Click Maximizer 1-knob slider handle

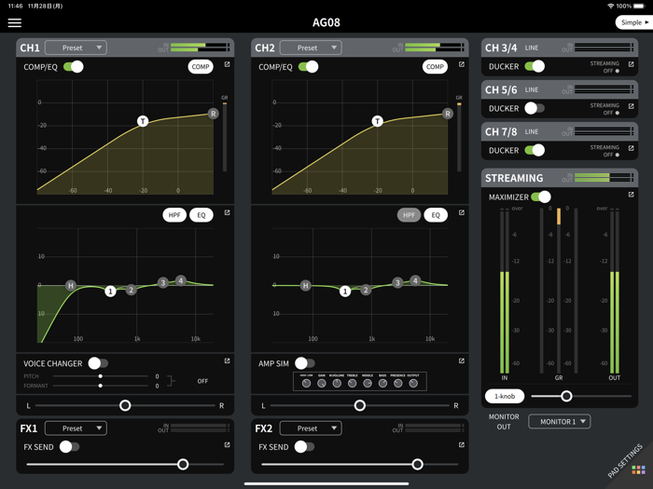click(566, 396)
